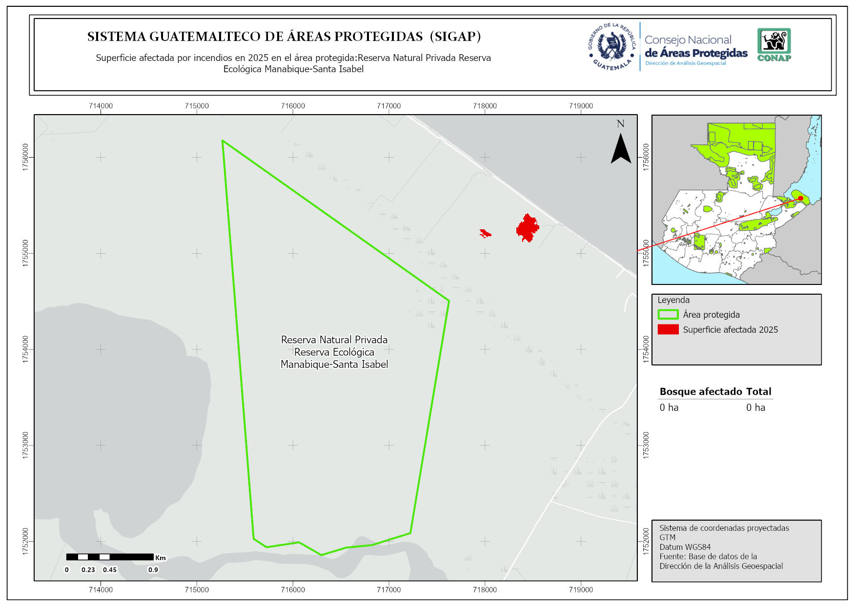Click the Bosque afectado column header
This screenshot has height=605, width=856.
[701, 391]
